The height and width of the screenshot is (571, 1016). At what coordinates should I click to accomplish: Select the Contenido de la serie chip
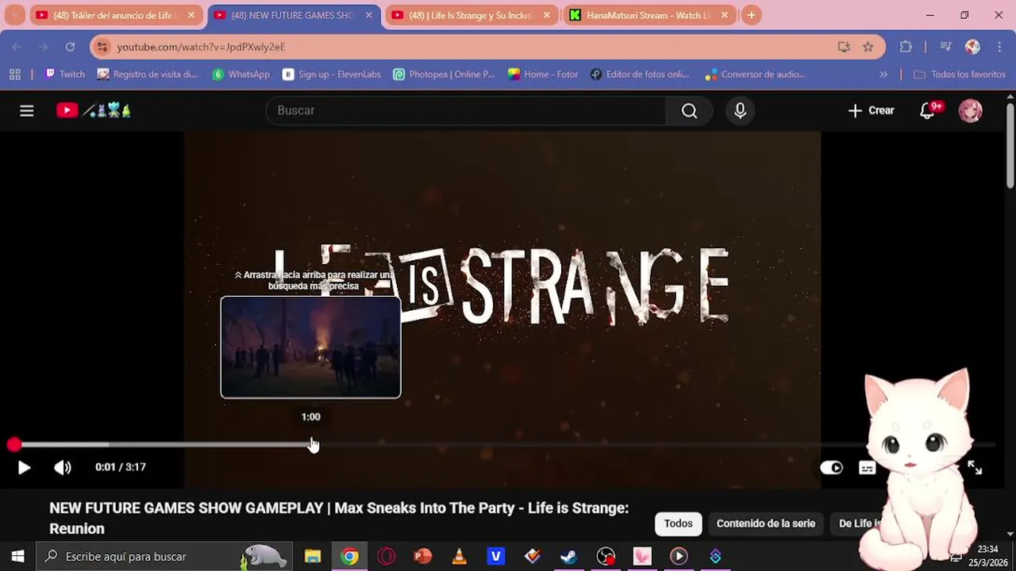coord(766,523)
